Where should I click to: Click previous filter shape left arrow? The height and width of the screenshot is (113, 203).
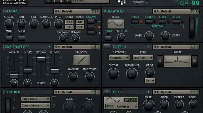[160, 60]
